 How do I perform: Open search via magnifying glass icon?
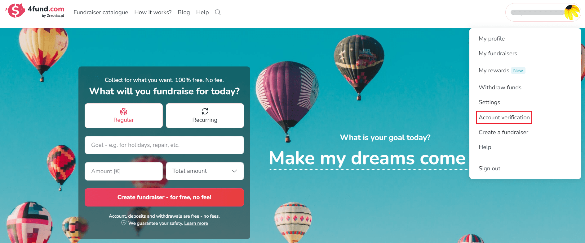218,12
